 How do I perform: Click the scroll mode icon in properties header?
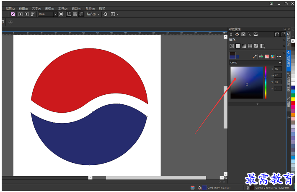click(277, 34)
